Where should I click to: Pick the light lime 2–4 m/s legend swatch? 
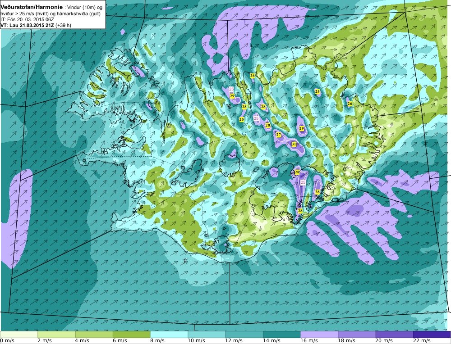click(x=56, y=335)
